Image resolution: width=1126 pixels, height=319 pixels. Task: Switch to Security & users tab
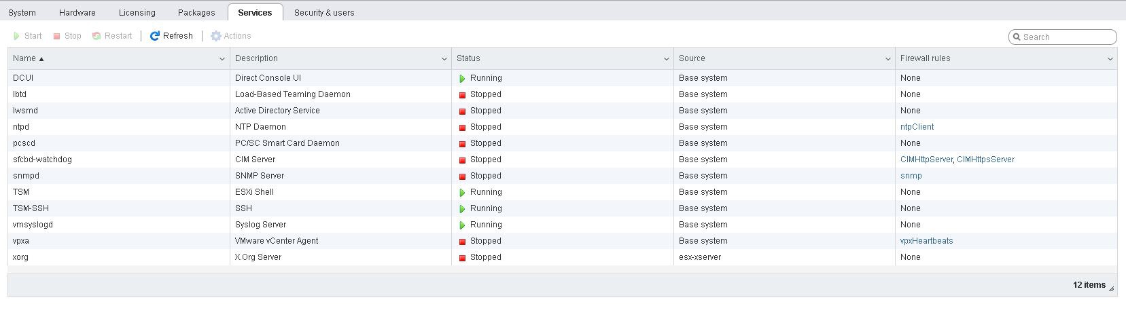324,12
